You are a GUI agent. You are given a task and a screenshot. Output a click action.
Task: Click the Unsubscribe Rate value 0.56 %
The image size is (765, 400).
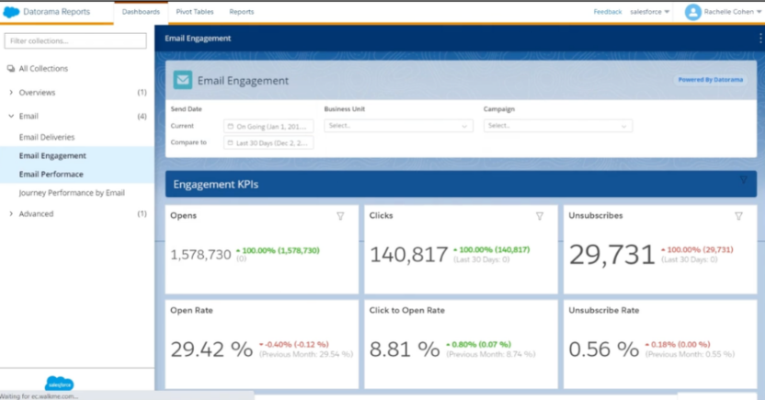coord(604,349)
